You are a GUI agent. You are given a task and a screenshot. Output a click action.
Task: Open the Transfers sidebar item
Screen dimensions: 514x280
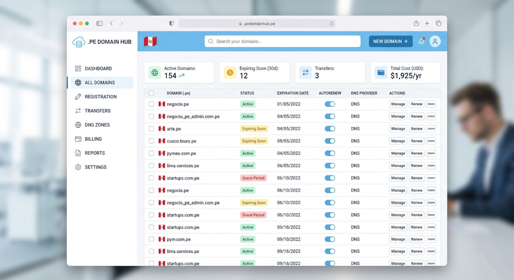coord(100,111)
